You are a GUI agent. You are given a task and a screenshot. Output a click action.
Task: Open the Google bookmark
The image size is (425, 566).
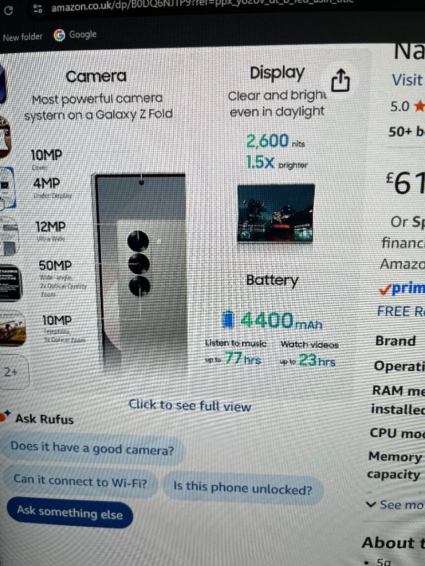[x=75, y=35]
